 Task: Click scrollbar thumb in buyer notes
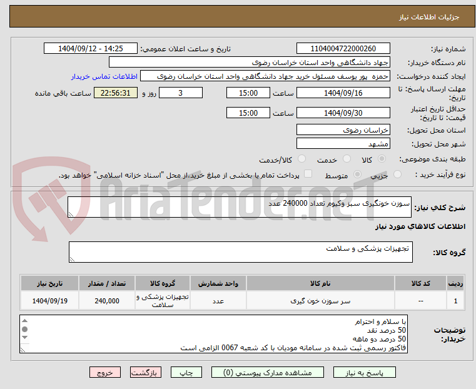(x=25, y=329)
